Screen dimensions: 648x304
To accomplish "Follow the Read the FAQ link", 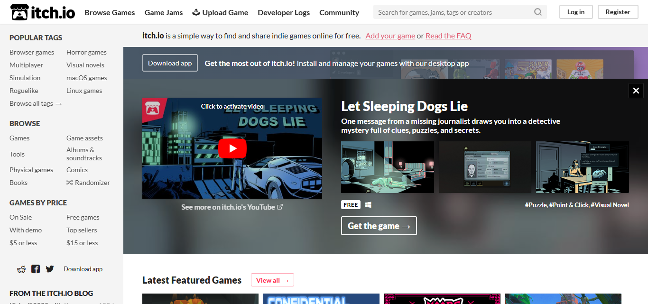I will 448,36.
